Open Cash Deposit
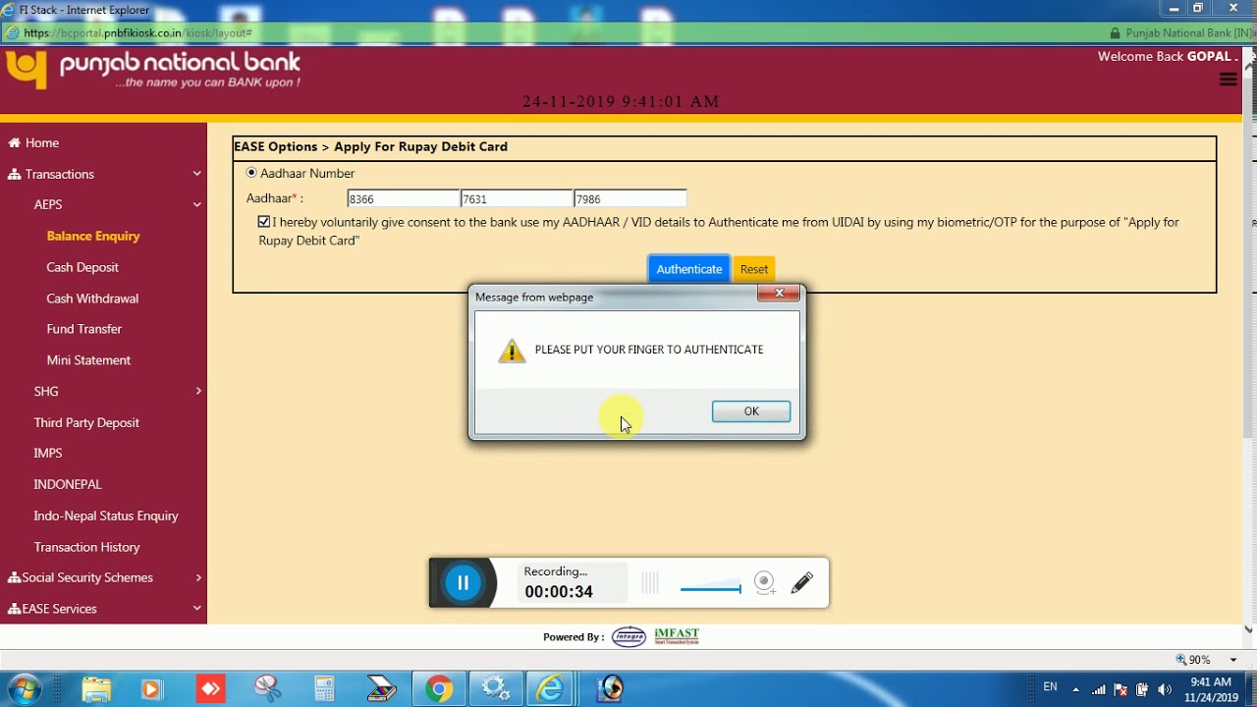The image size is (1257, 707). coord(82,267)
